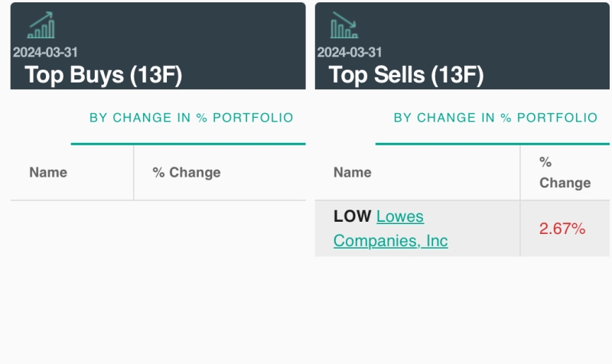Sort Top Buys by Name column
612x364 pixels.
(48, 173)
